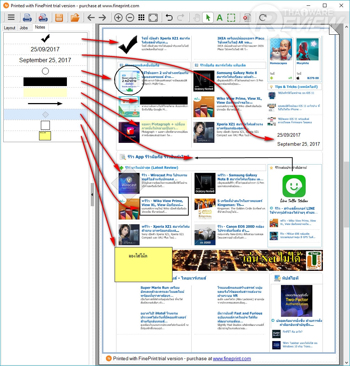Zoom out with the minus circle icon
Image resolution: width=350 pixels, height=366 pixels.
click(130, 17)
